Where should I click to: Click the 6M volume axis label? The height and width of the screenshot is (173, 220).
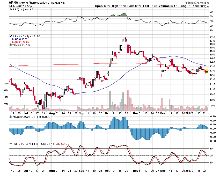tap(6, 90)
